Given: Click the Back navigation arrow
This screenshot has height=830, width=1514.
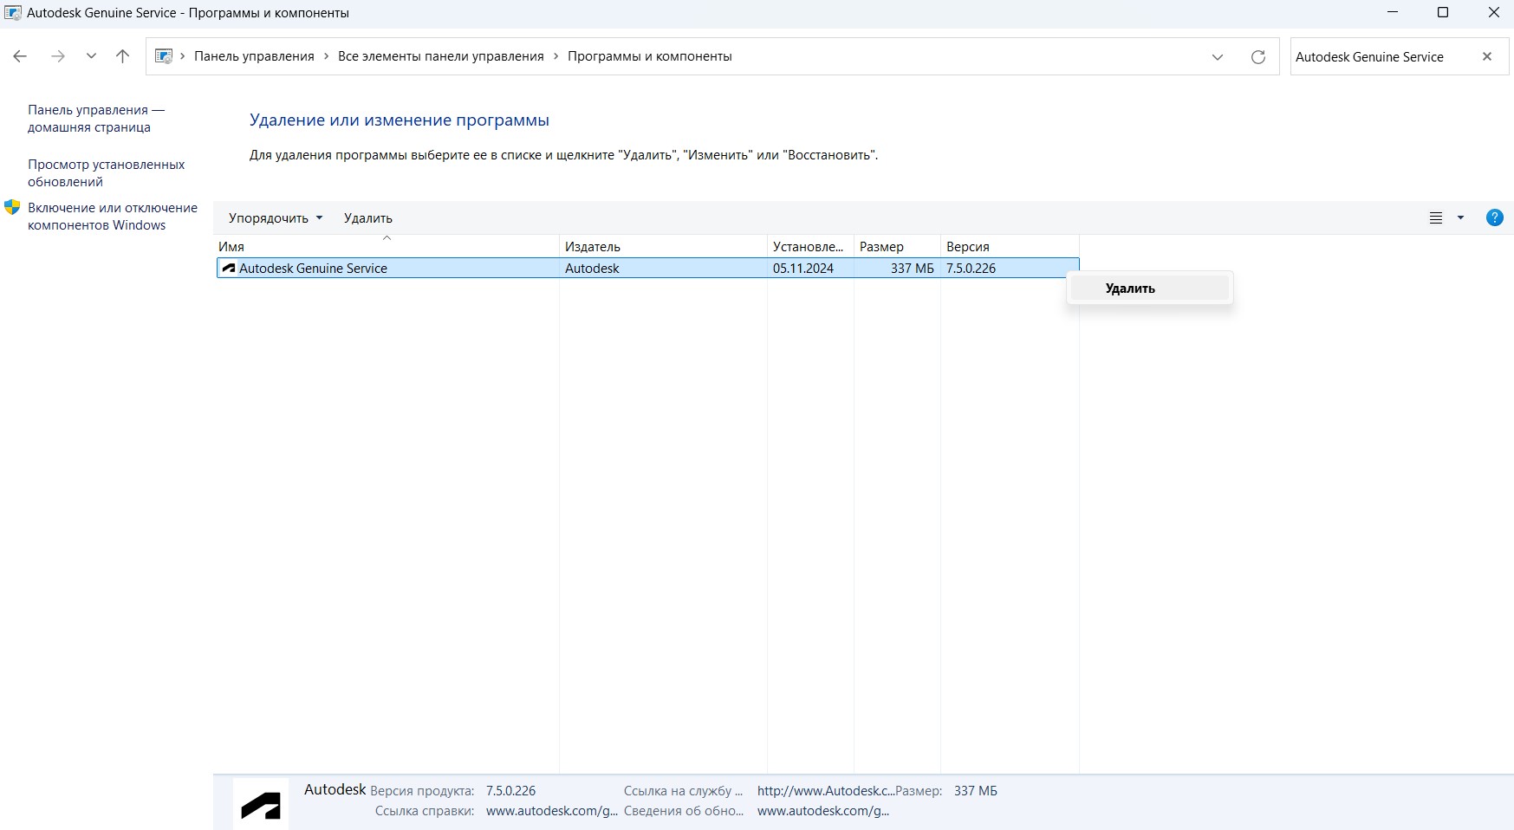Looking at the screenshot, I should point(20,56).
